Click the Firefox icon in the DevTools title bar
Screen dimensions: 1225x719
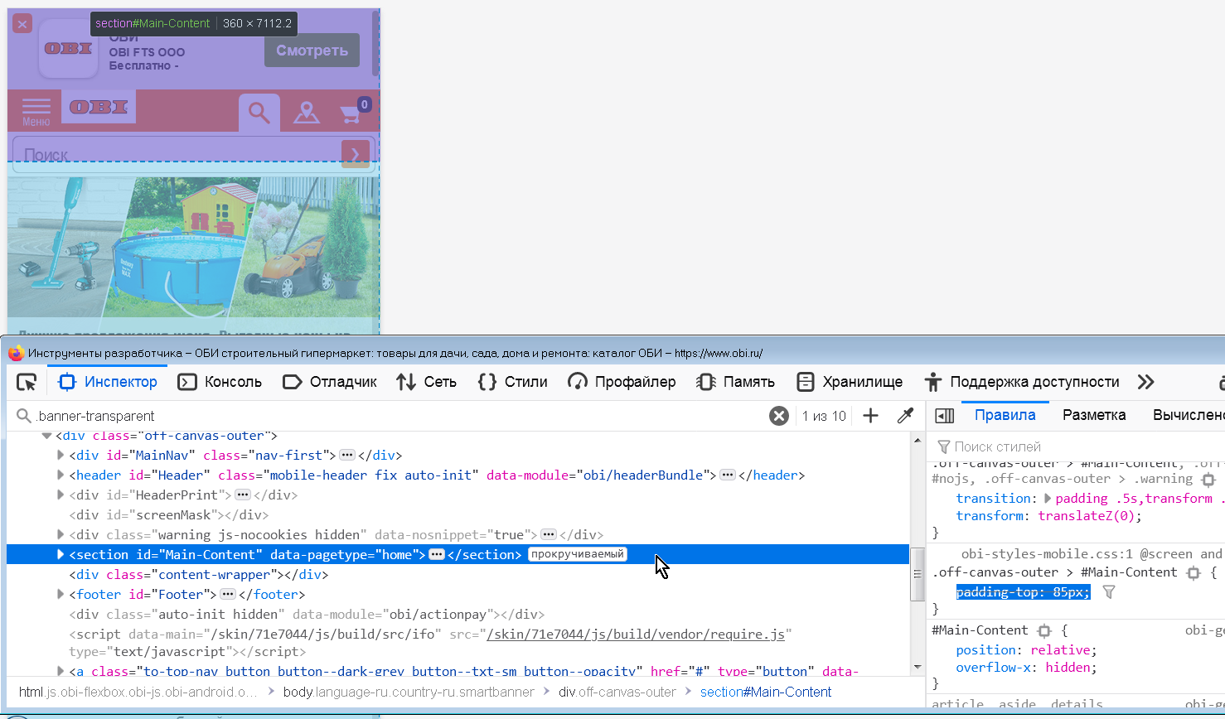pyautogui.click(x=15, y=351)
